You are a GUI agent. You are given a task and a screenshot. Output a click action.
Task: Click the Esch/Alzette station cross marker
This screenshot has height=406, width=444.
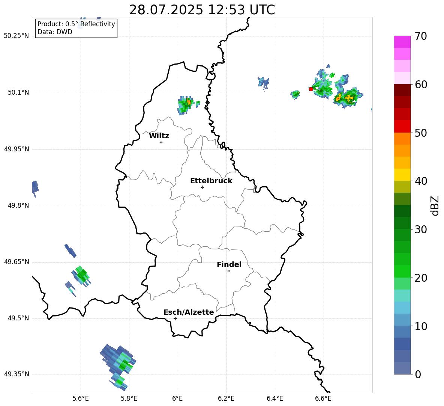pos(175,318)
